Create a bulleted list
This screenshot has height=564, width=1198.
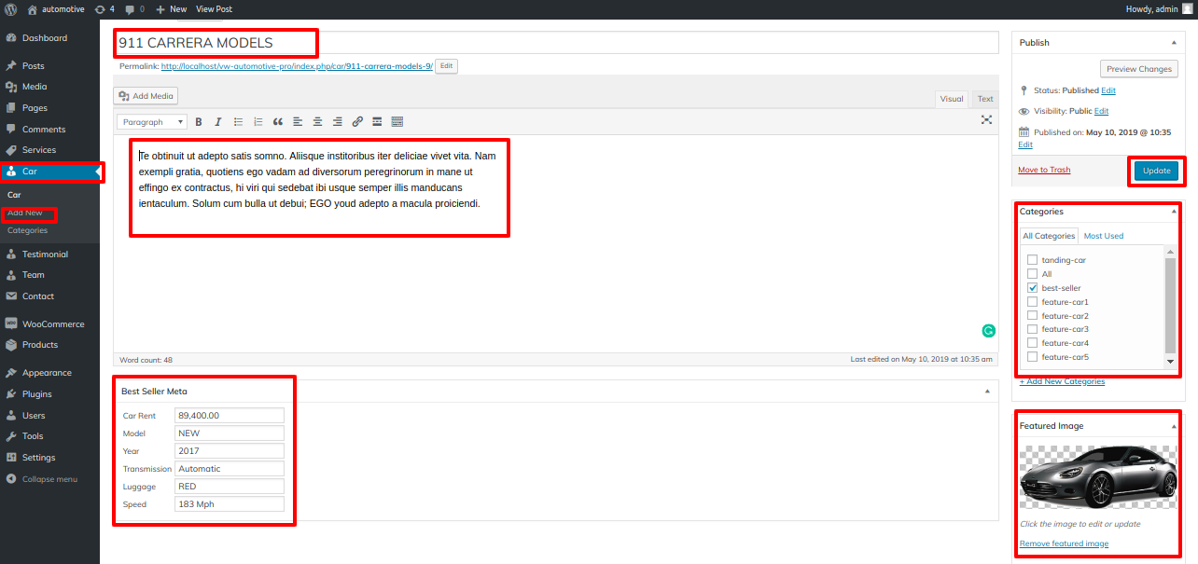tap(238, 122)
